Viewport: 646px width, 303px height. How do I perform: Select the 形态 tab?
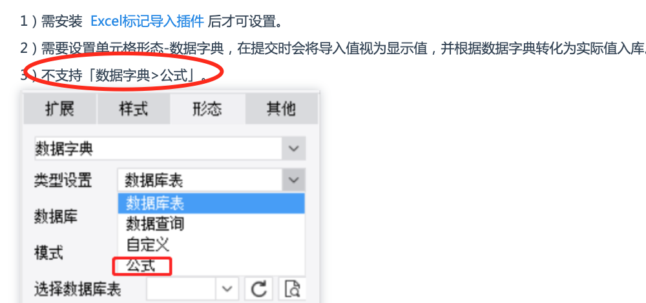point(207,109)
